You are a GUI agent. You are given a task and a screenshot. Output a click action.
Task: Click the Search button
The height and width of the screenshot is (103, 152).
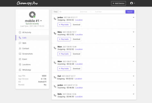tap(130, 12)
